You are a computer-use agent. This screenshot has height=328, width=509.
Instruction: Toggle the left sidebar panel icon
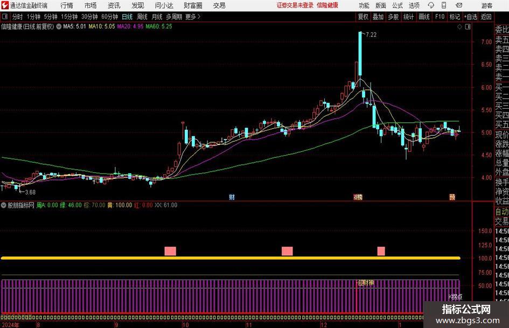(5, 17)
